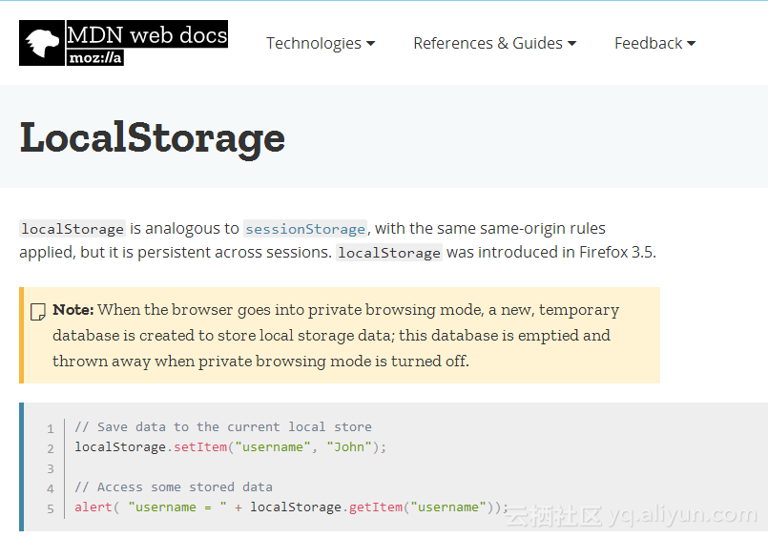Screen dimensions: 768x538
Task: Click the moz://a logo badge
Action: coord(95,58)
